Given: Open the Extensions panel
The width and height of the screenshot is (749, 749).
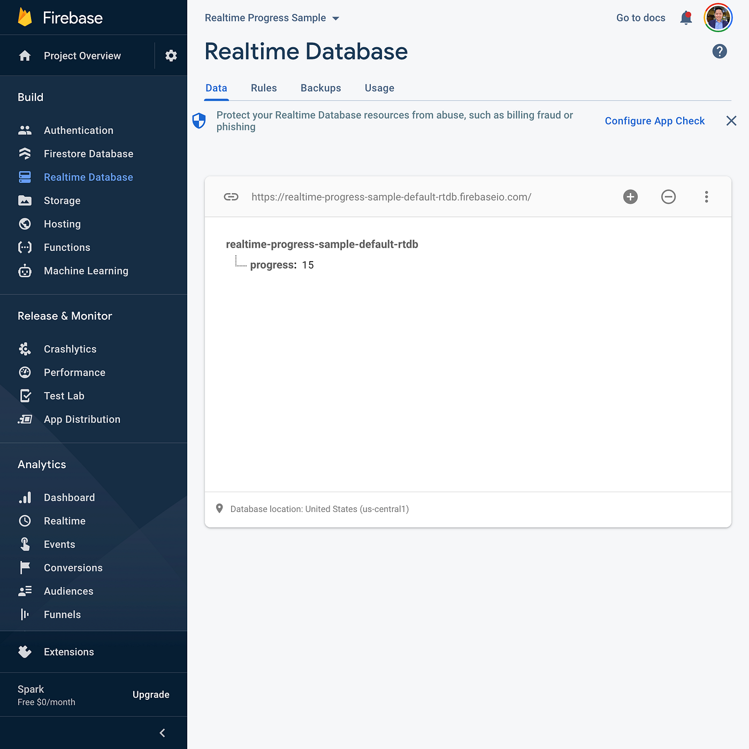Looking at the screenshot, I should click(x=68, y=652).
